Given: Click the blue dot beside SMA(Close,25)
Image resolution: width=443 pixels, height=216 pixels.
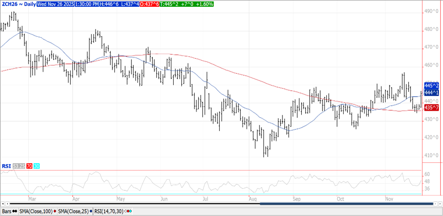Looking at the screenshot, I should [x=90, y=211].
